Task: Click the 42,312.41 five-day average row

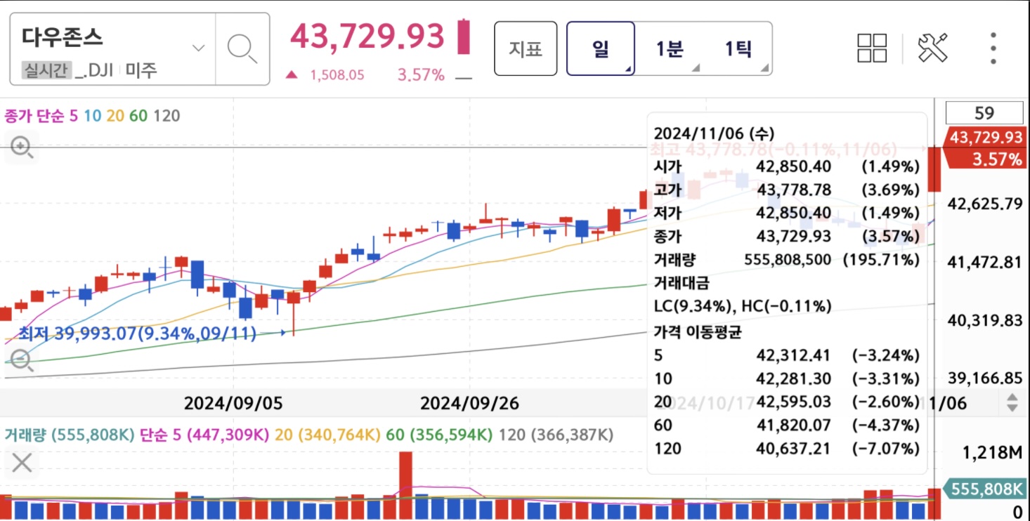Action: pos(786,355)
